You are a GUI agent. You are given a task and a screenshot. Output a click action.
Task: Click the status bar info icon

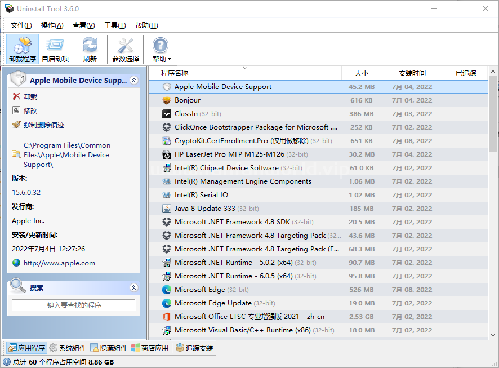[7, 362]
